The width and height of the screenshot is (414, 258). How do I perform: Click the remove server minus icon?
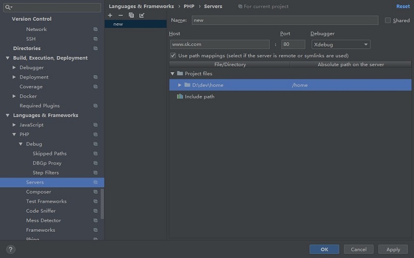pos(121,15)
